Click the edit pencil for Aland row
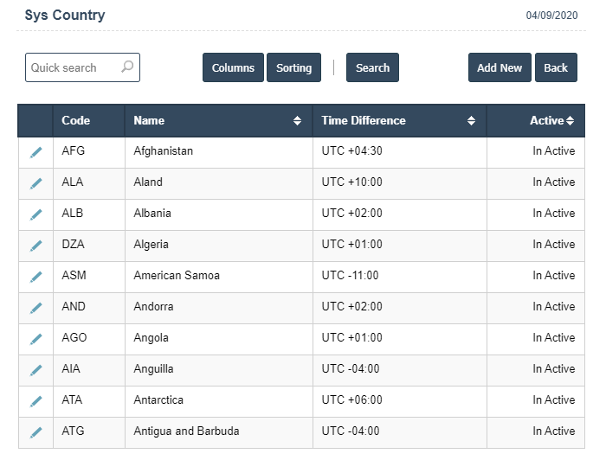This screenshot has height=460, width=606. 35,183
